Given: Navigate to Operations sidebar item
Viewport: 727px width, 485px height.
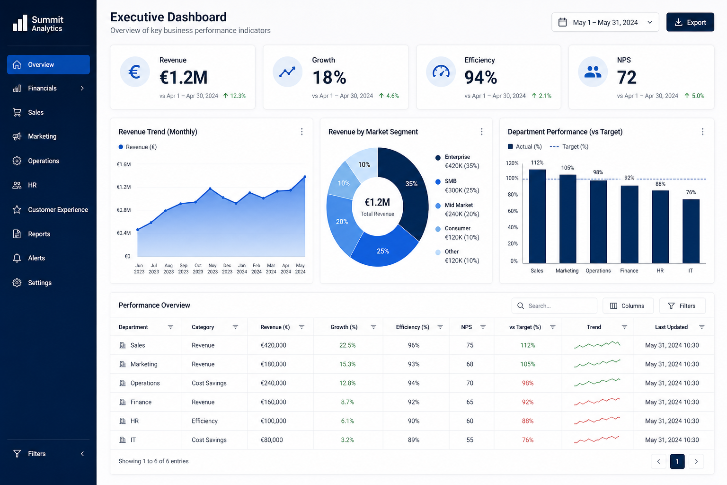Looking at the screenshot, I should [48, 161].
